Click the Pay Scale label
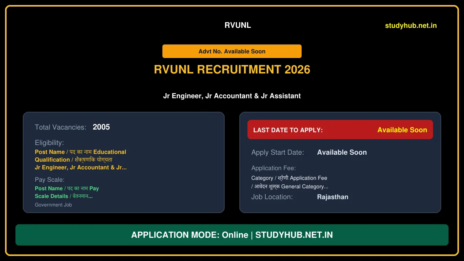464x261 pixels. pyautogui.click(x=49, y=180)
